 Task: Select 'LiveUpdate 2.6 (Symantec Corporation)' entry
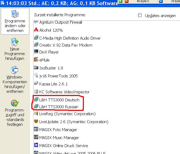(x=74, y=122)
